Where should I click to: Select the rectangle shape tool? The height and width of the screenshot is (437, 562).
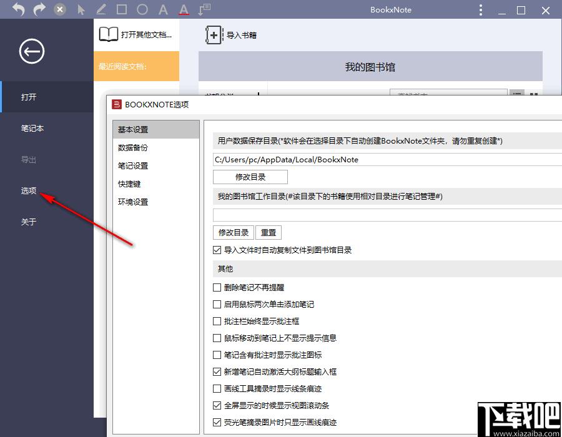122,9
